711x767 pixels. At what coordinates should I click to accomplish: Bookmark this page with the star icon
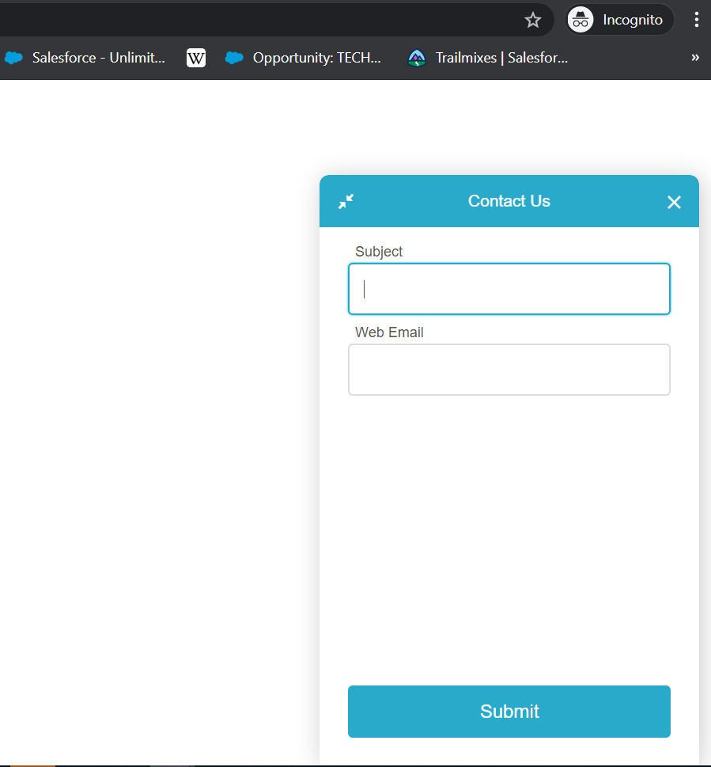(532, 20)
